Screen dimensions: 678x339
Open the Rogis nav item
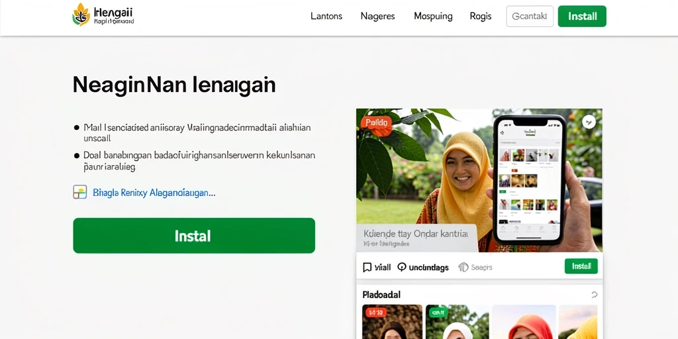(481, 17)
